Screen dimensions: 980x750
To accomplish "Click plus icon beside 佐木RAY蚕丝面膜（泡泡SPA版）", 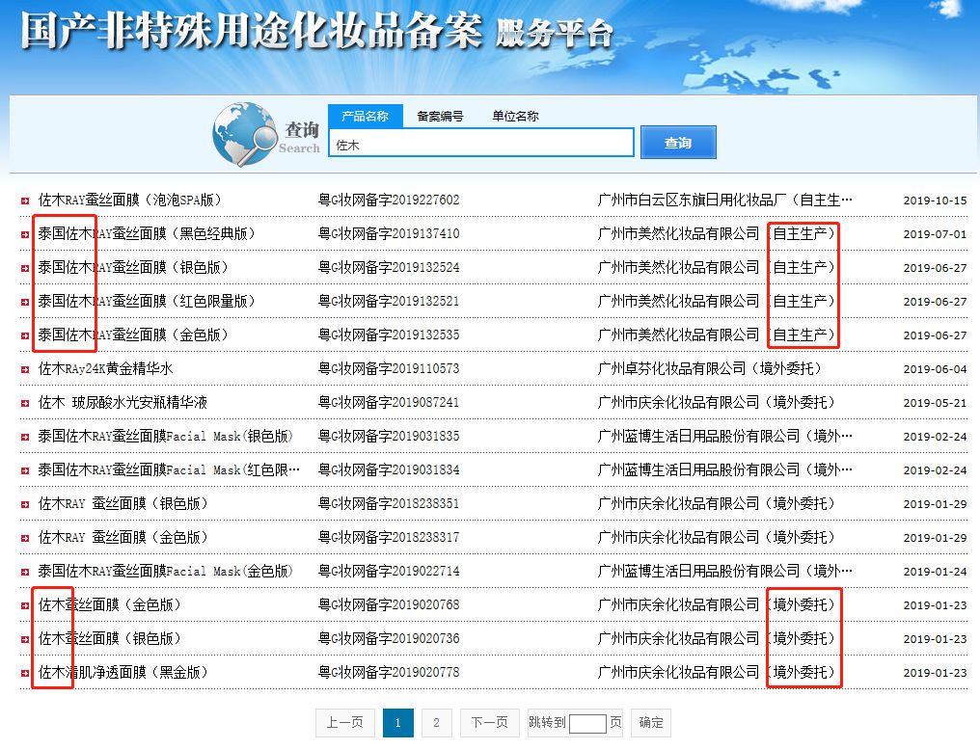I will [x=24, y=200].
